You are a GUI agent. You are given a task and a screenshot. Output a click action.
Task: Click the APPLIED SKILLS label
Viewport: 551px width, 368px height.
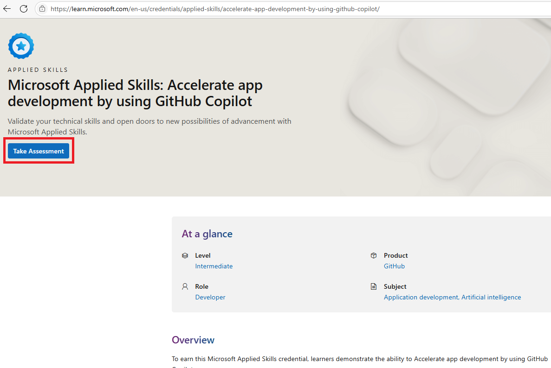click(x=38, y=70)
